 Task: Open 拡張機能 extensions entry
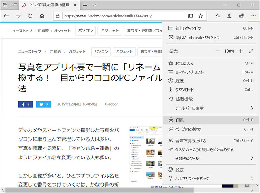(211, 99)
